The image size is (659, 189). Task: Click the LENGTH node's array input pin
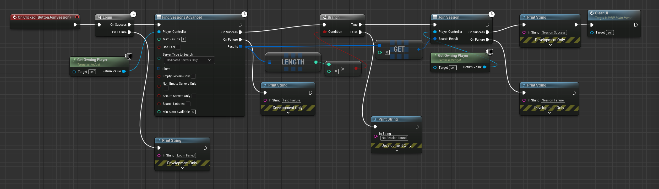(269, 62)
